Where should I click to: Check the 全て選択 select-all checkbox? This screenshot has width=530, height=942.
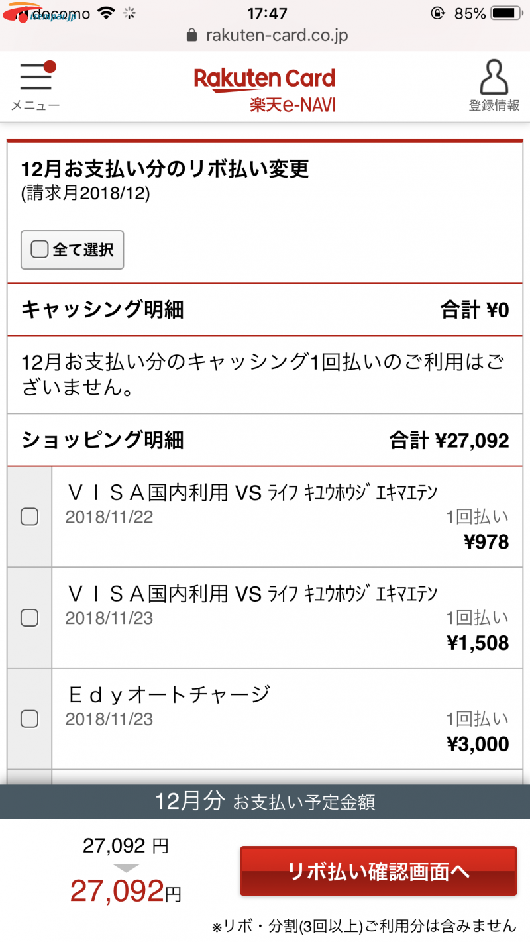[40, 250]
